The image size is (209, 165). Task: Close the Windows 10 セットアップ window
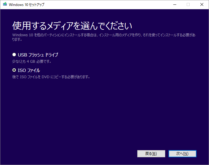click(x=202, y=4)
